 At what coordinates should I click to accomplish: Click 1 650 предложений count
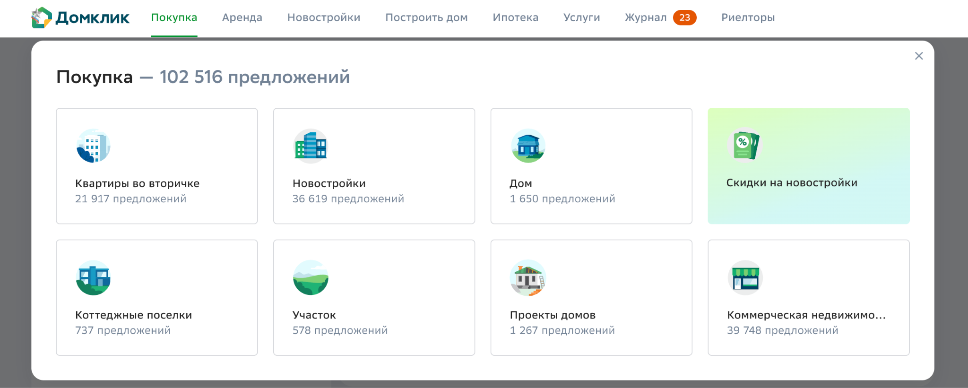(x=562, y=199)
